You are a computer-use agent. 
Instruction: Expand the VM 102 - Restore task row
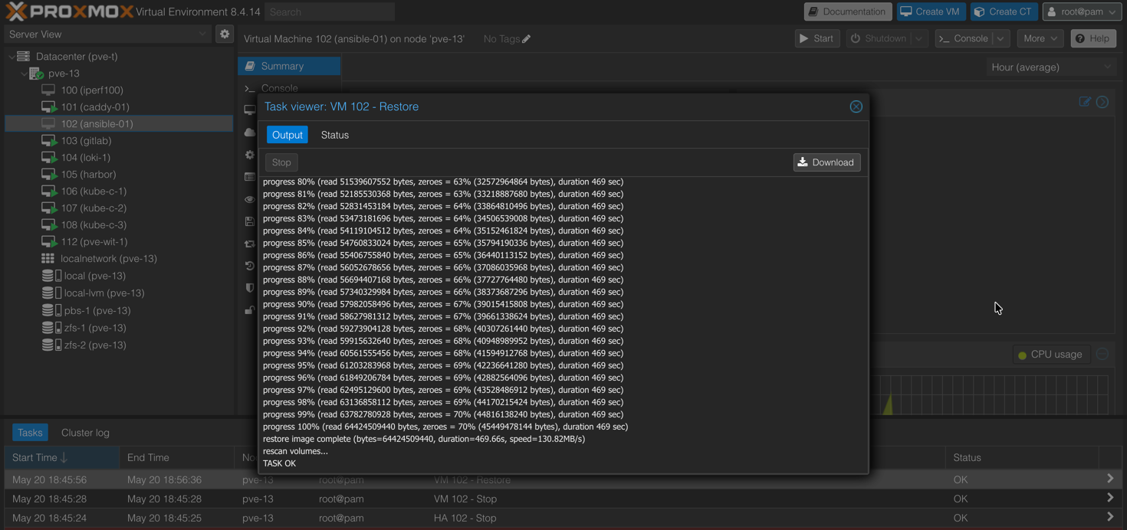[x=1110, y=479]
